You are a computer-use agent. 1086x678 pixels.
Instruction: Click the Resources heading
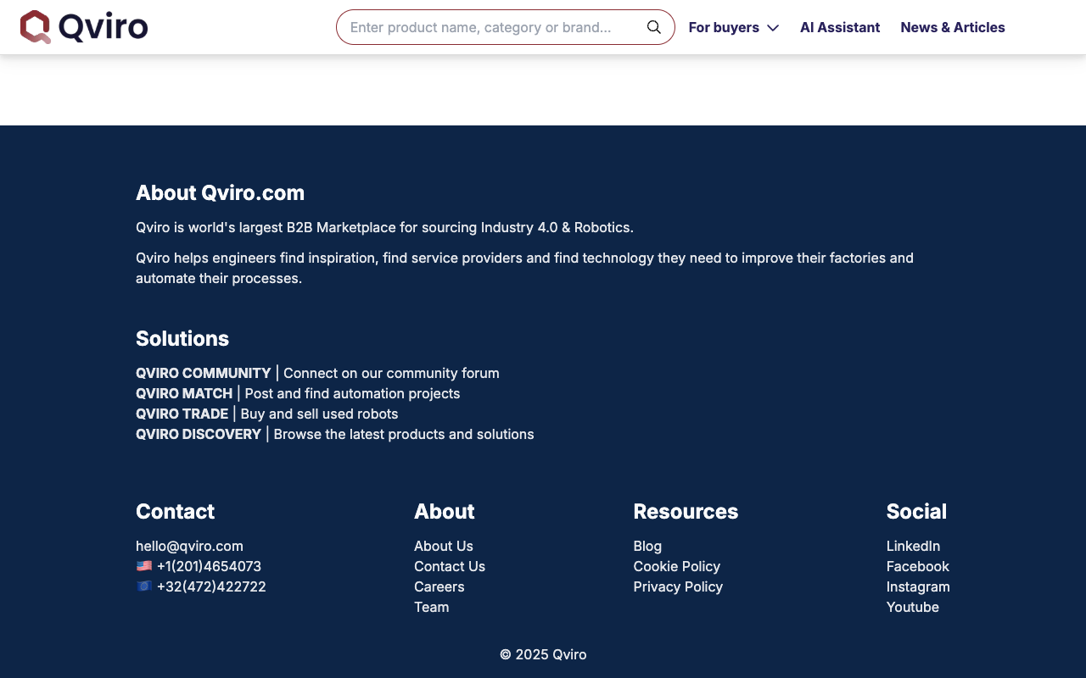686,511
